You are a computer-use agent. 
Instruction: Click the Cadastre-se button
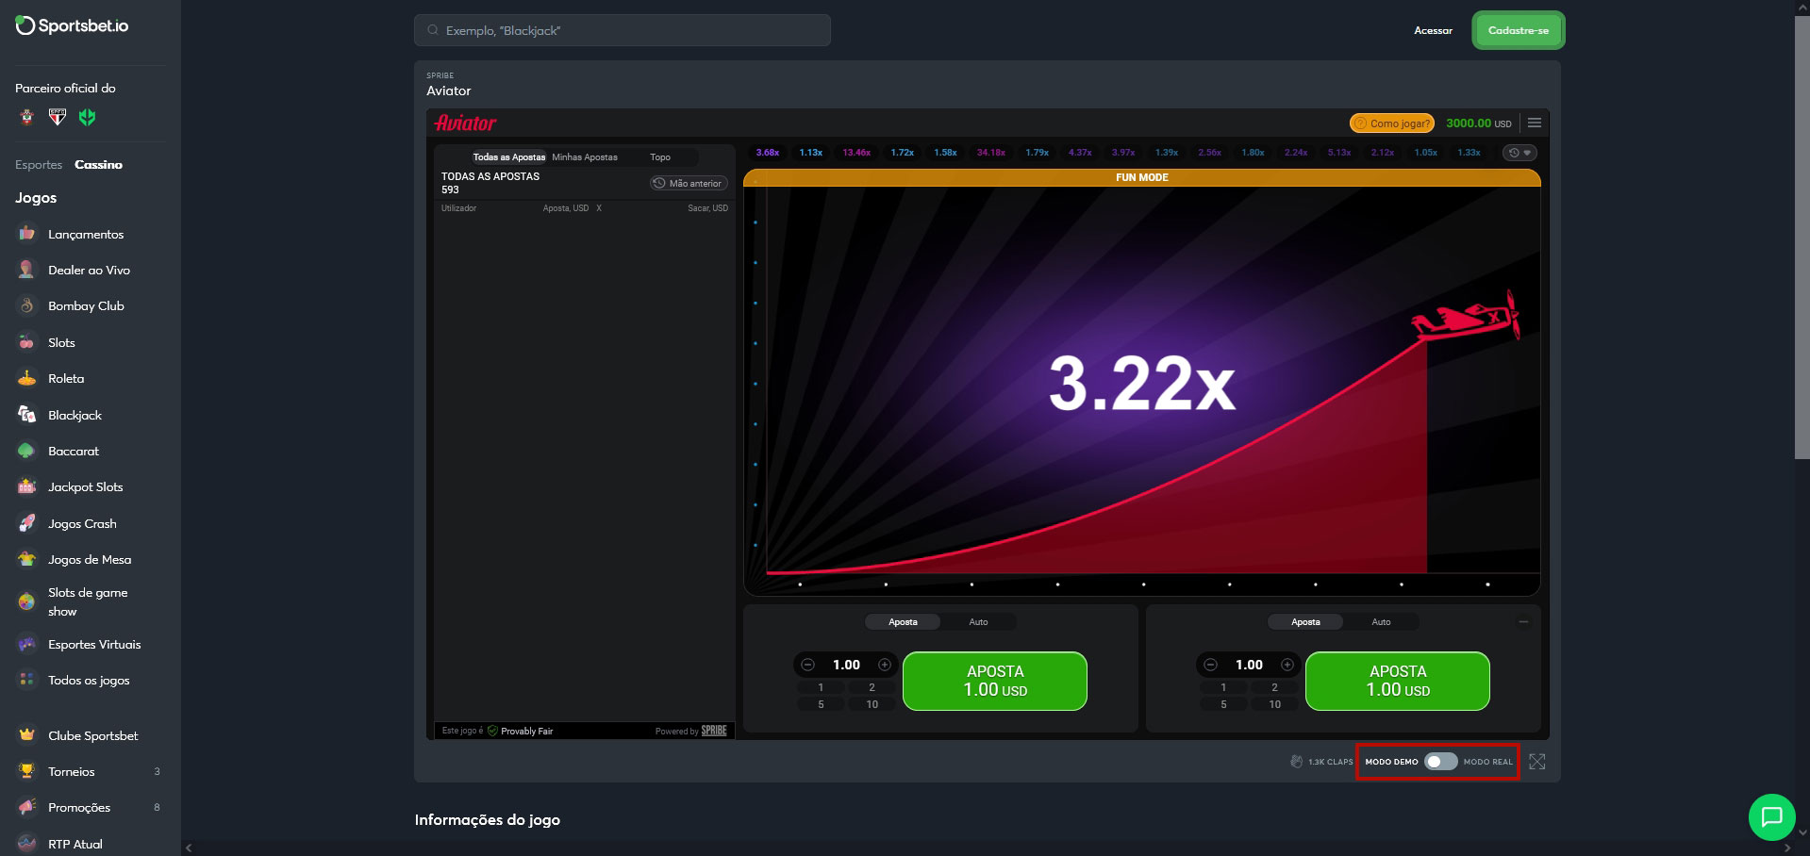[1519, 30]
